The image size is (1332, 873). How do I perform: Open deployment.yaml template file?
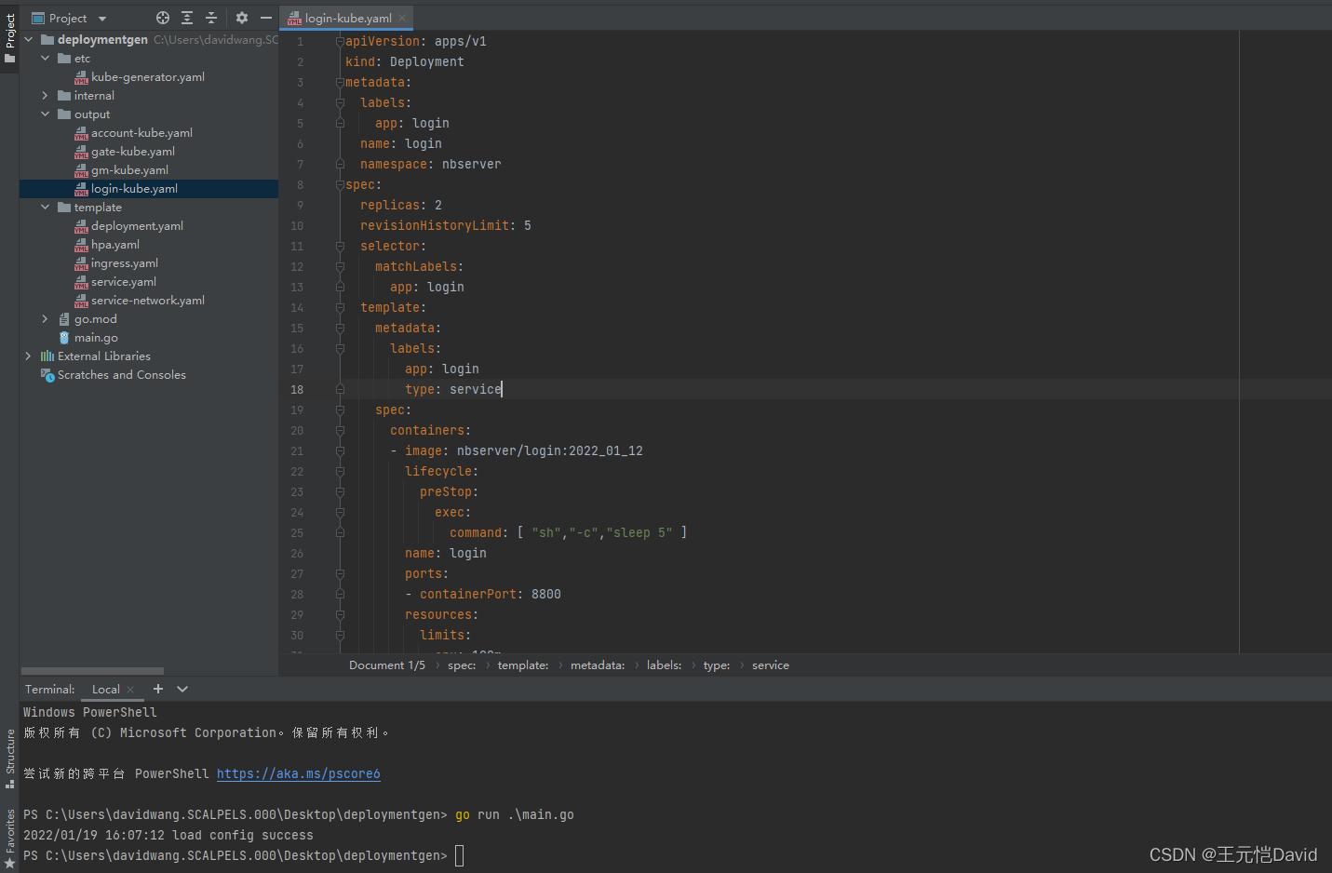click(x=137, y=226)
